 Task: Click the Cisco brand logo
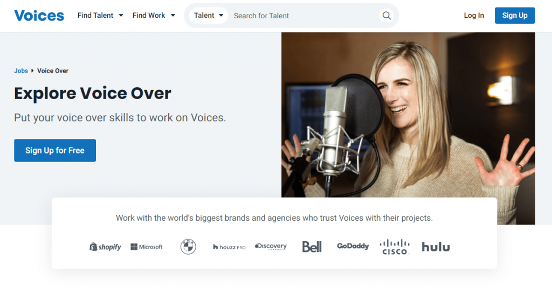coord(395,247)
